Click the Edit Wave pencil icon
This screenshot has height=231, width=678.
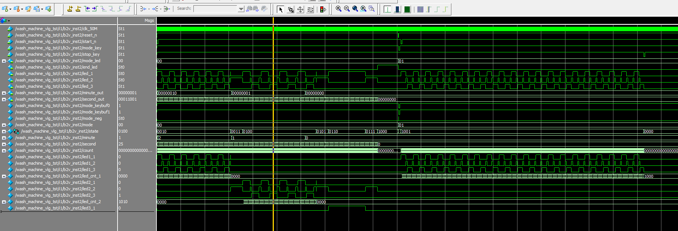(x=28, y=9)
